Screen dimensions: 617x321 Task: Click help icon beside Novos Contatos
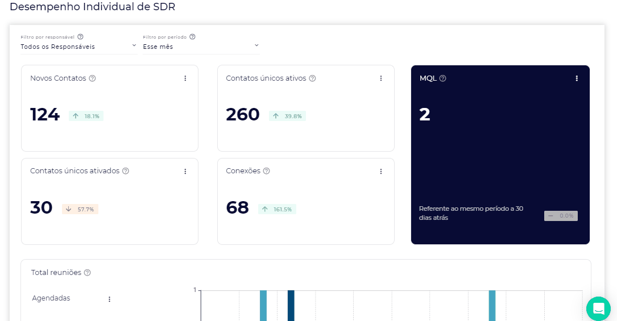pyautogui.click(x=92, y=78)
